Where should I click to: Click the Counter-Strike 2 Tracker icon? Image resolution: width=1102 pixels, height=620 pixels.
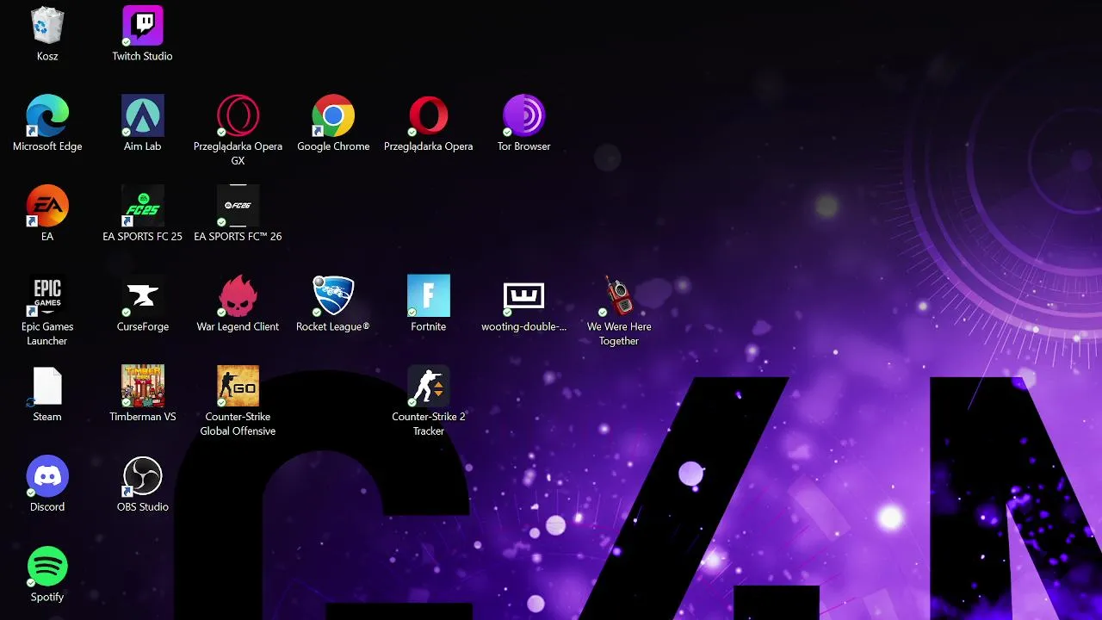click(x=429, y=386)
